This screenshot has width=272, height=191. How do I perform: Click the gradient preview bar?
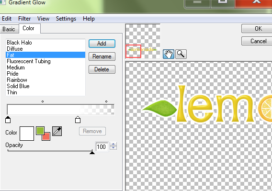pyautogui.click(x=60, y=110)
